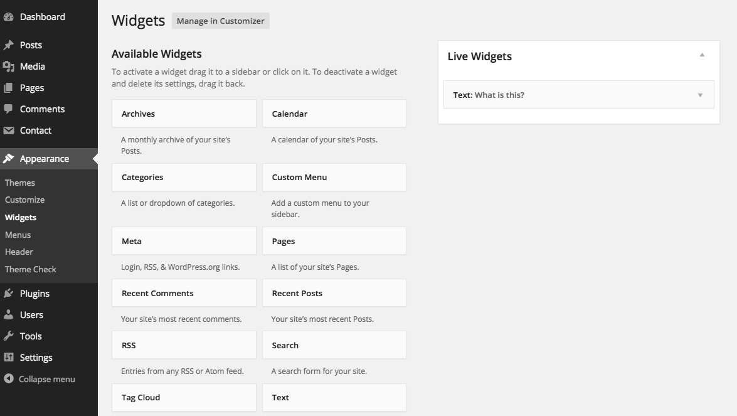Click the Users person icon
Screen dimensions: 737x416
[9, 315]
